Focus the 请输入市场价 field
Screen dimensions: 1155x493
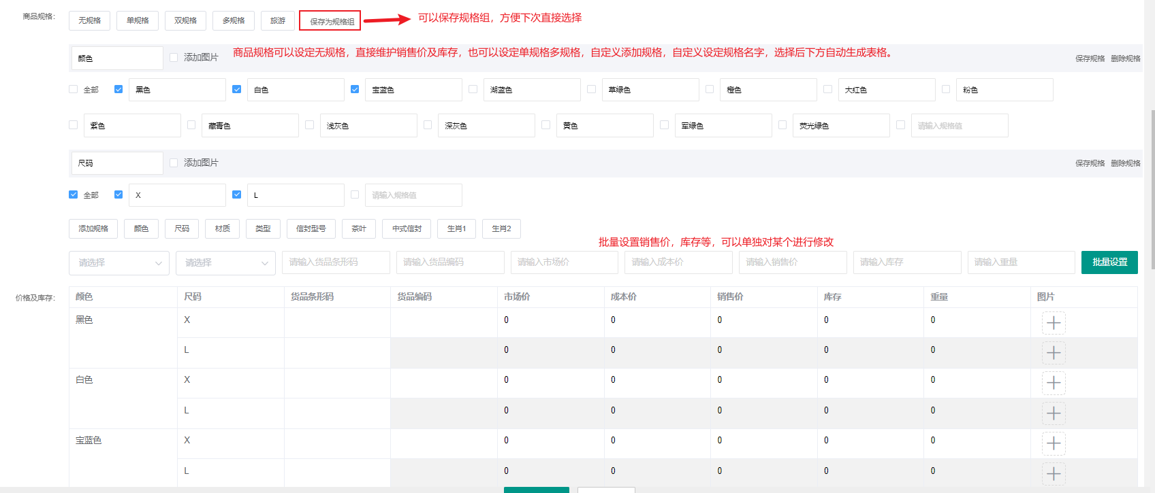pos(565,262)
